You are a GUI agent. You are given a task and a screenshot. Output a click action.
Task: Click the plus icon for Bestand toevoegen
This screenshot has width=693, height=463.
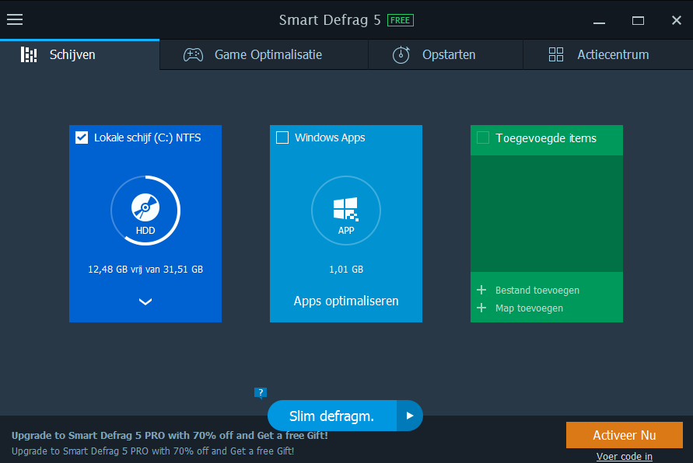481,291
